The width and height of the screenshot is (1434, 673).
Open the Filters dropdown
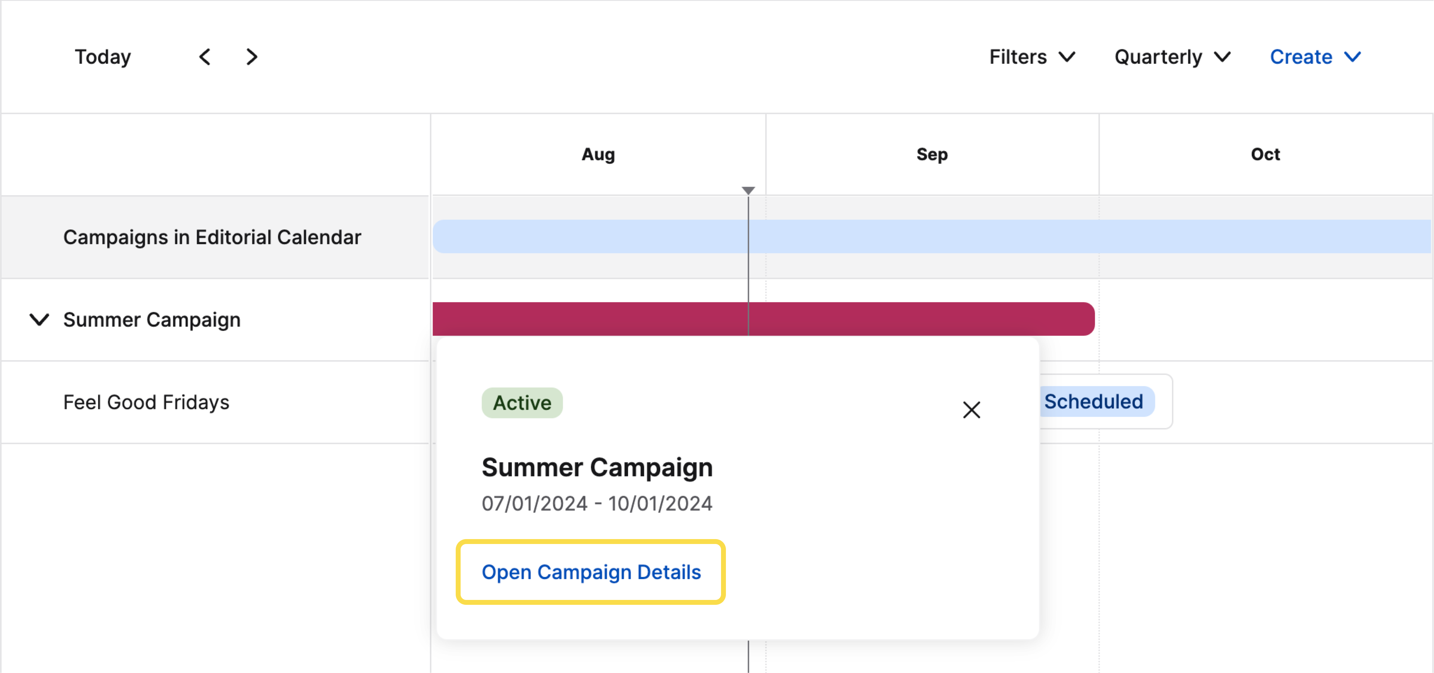1032,57
